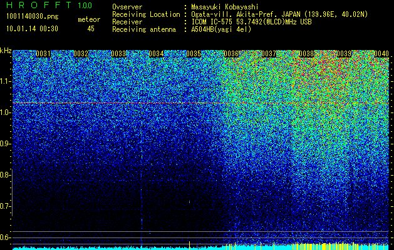Click the kHz axis unit label
Image resolution: width=394 pixels, height=250 pixels.
point(6,51)
